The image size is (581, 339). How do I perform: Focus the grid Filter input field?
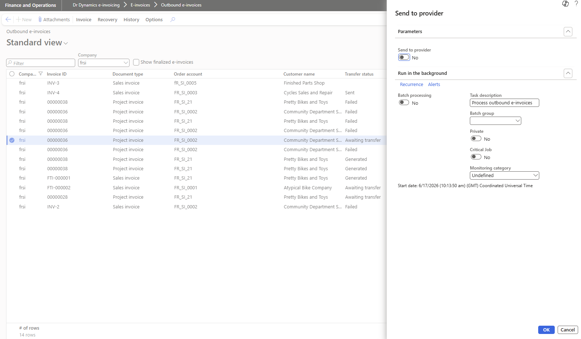pos(41,63)
